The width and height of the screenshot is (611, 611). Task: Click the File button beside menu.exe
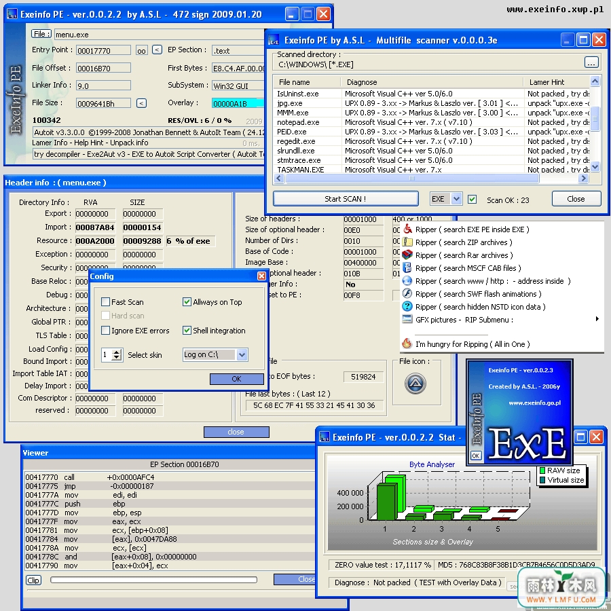click(x=41, y=34)
